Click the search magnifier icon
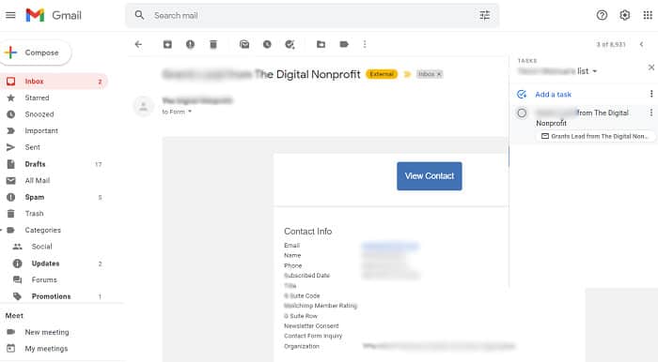Image resolution: width=658 pixels, height=362 pixels. (139, 16)
